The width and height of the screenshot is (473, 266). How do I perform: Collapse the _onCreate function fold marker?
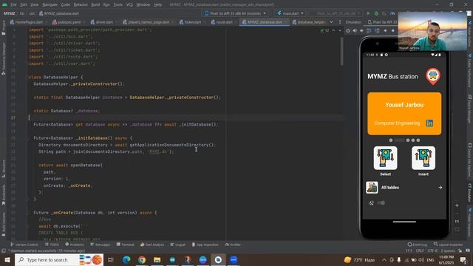pos(27,213)
